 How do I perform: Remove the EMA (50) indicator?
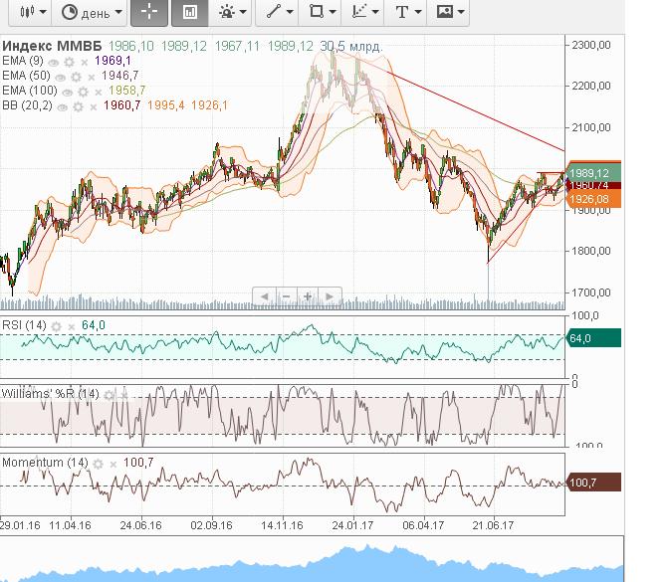point(92,78)
